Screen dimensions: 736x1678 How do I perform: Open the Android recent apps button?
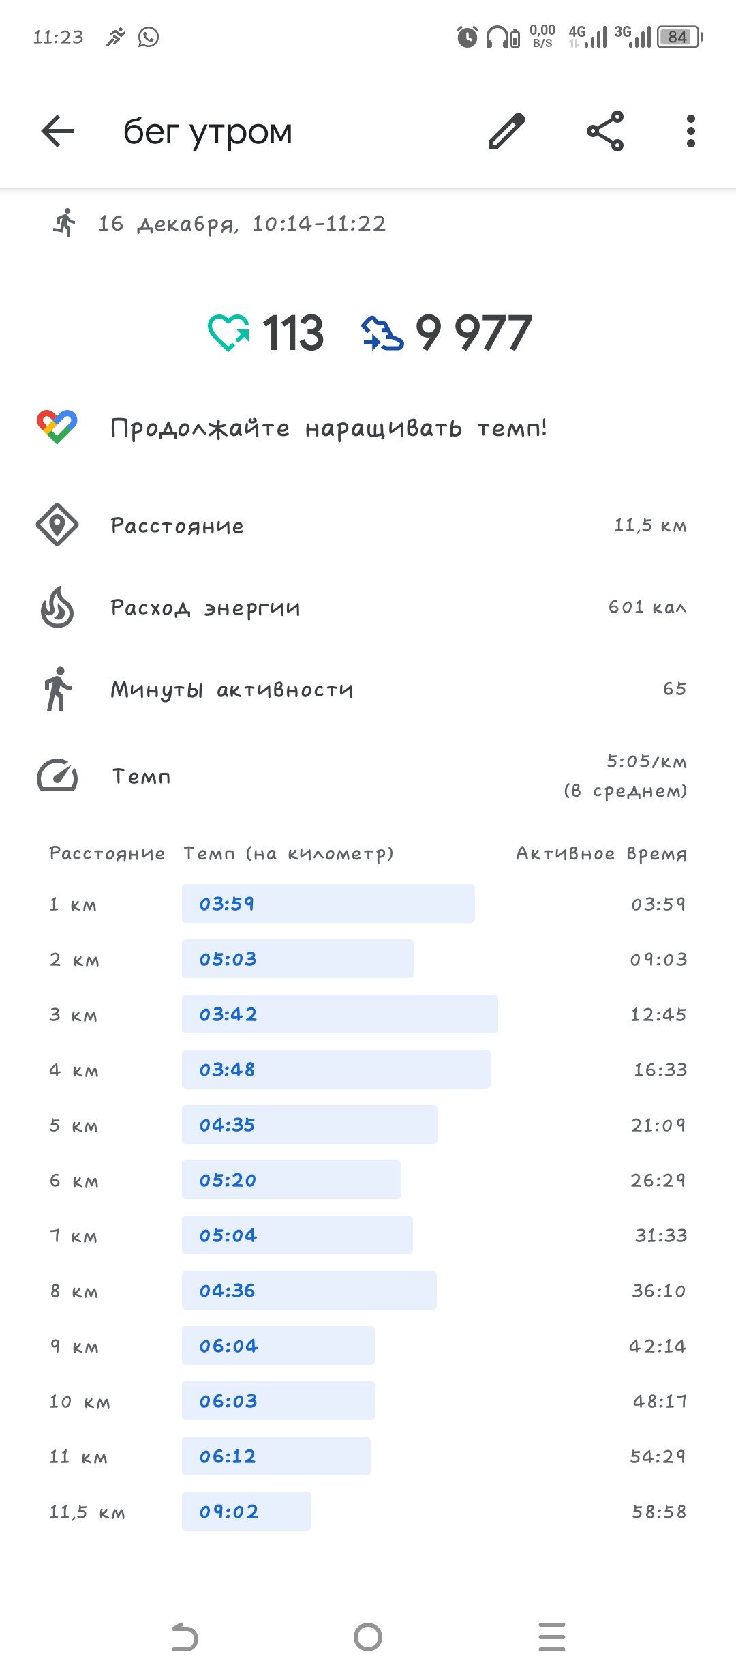coord(552,1637)
